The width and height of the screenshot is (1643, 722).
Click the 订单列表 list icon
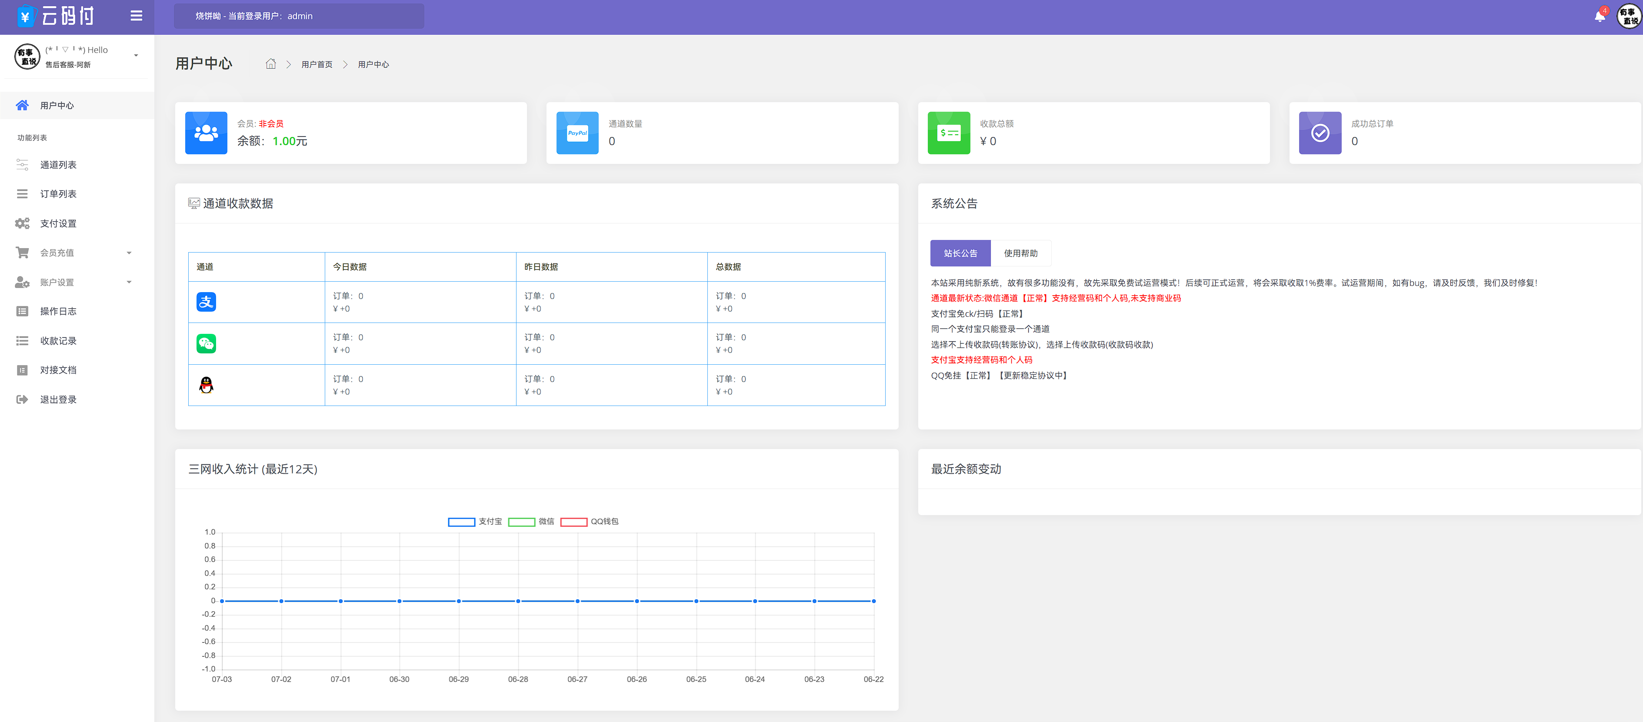(x=22, y=194)
